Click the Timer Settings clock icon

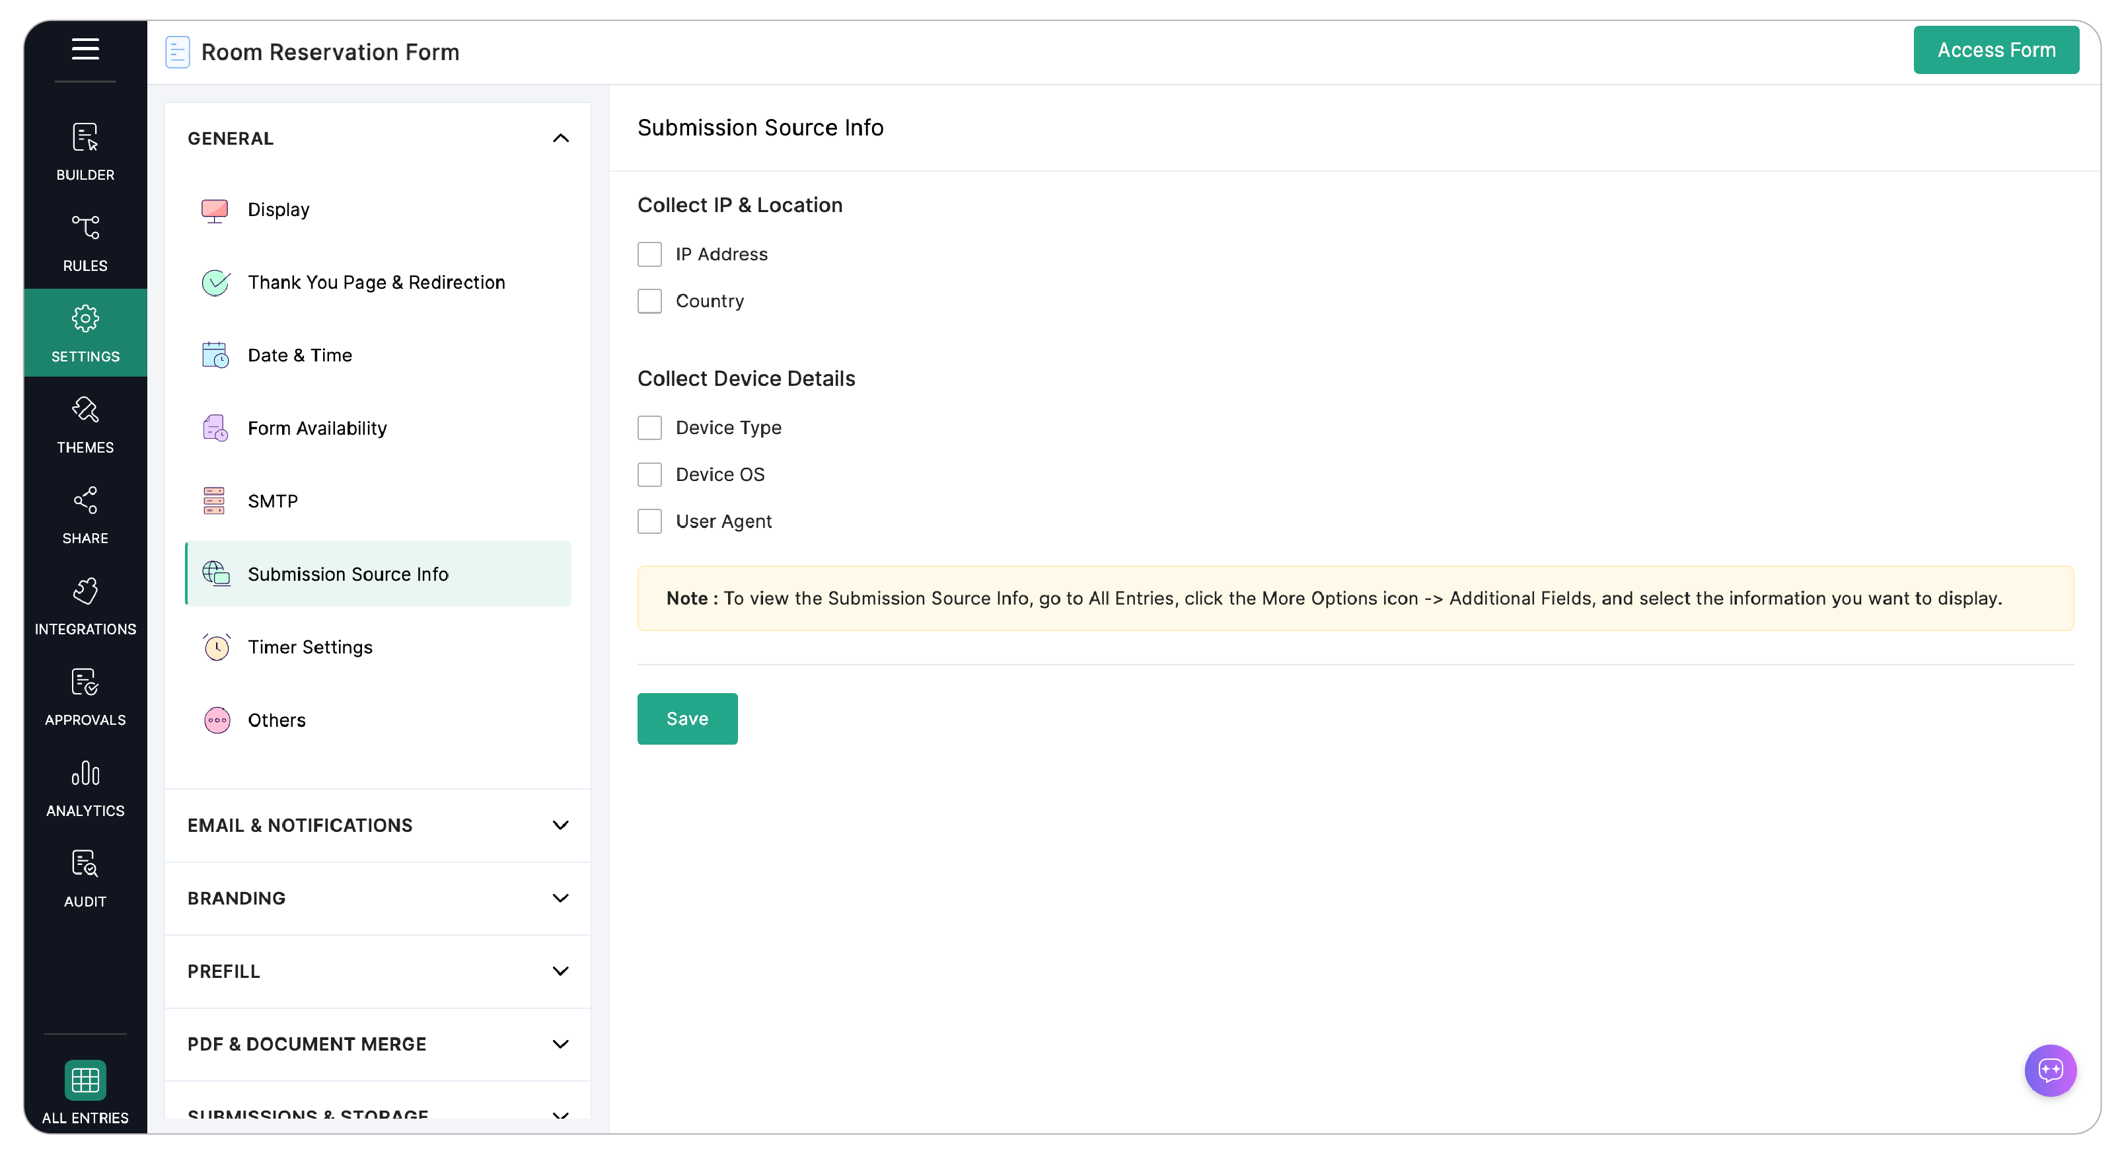pyautogui.click(x=216, y=648)
